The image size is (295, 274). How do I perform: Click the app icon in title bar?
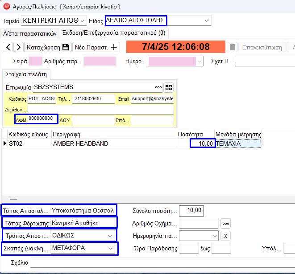[6, 7]
